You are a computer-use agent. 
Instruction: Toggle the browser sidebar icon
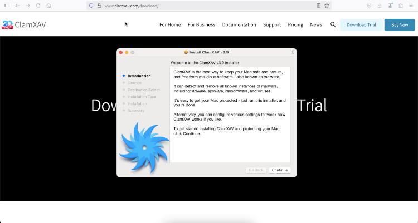(x=7, y=6)
